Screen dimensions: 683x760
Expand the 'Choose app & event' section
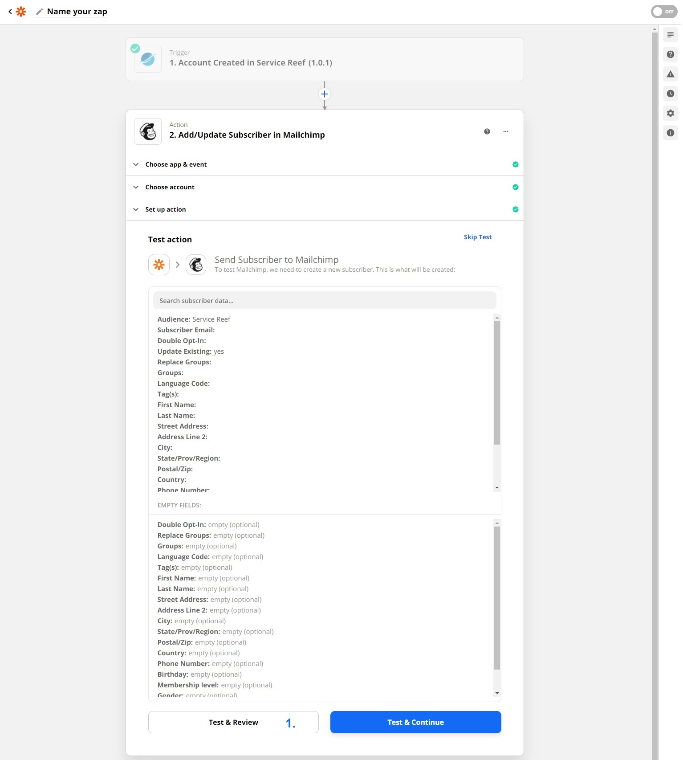coord(325,164)
